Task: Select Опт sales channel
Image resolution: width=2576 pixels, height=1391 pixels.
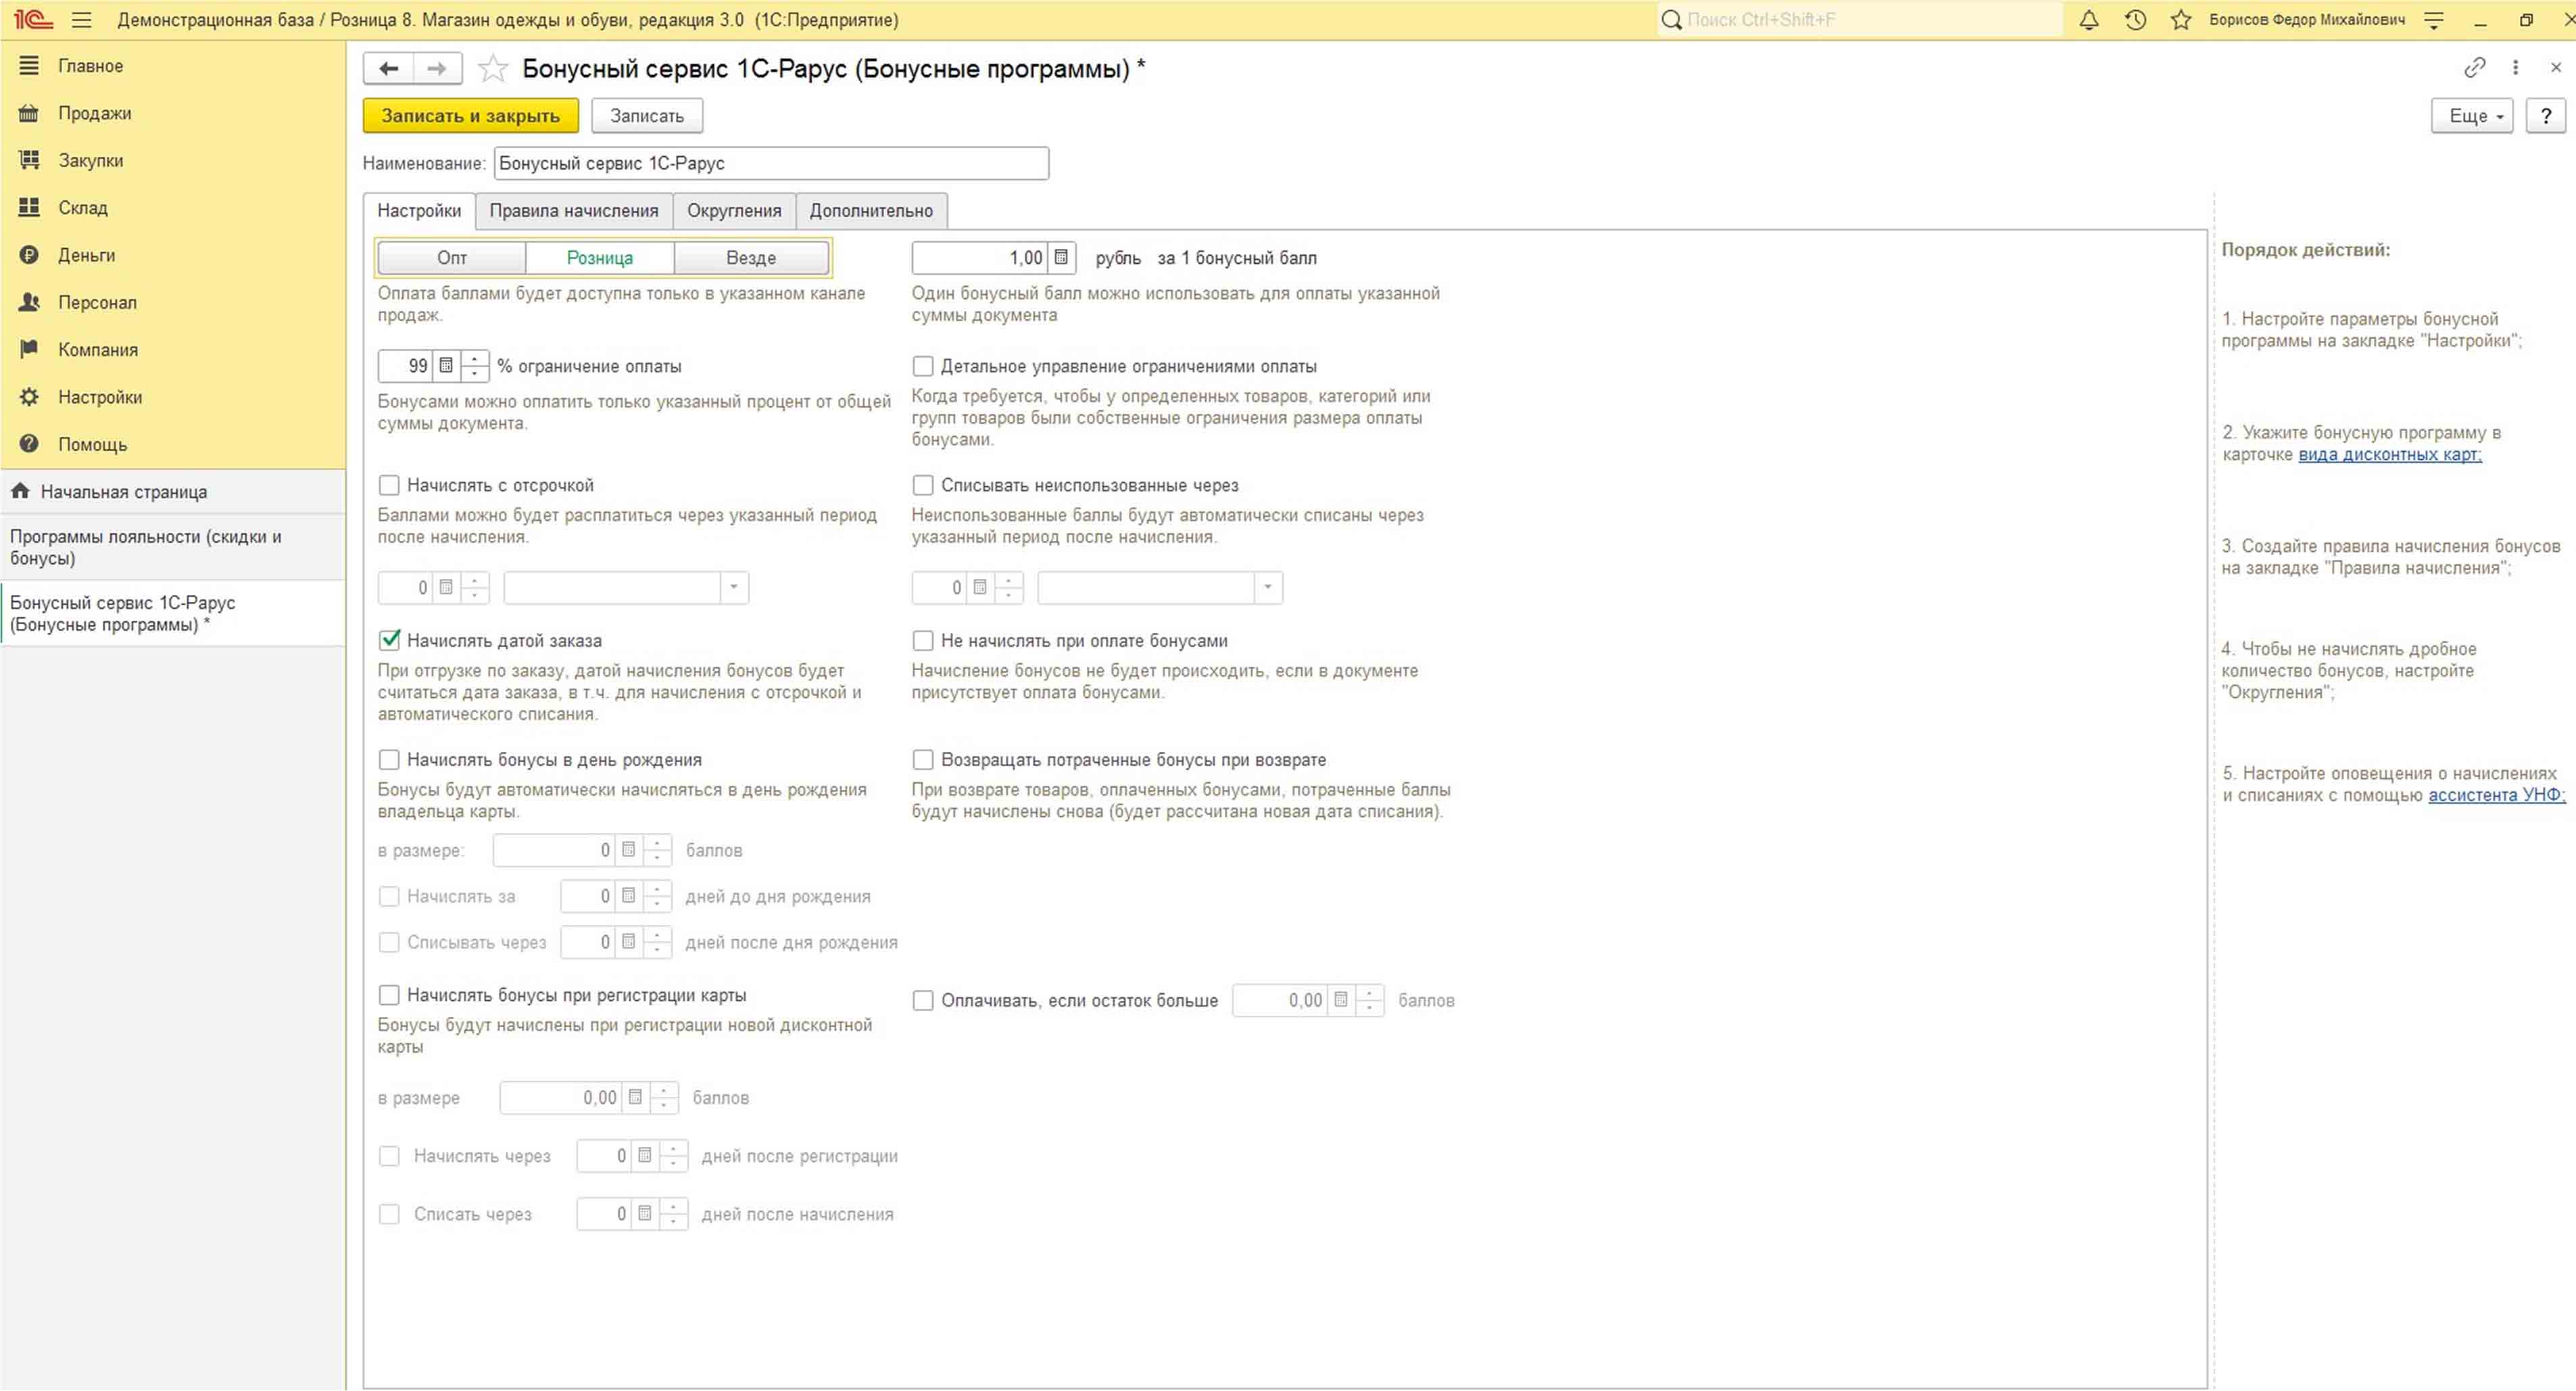Action: (452, 257)
